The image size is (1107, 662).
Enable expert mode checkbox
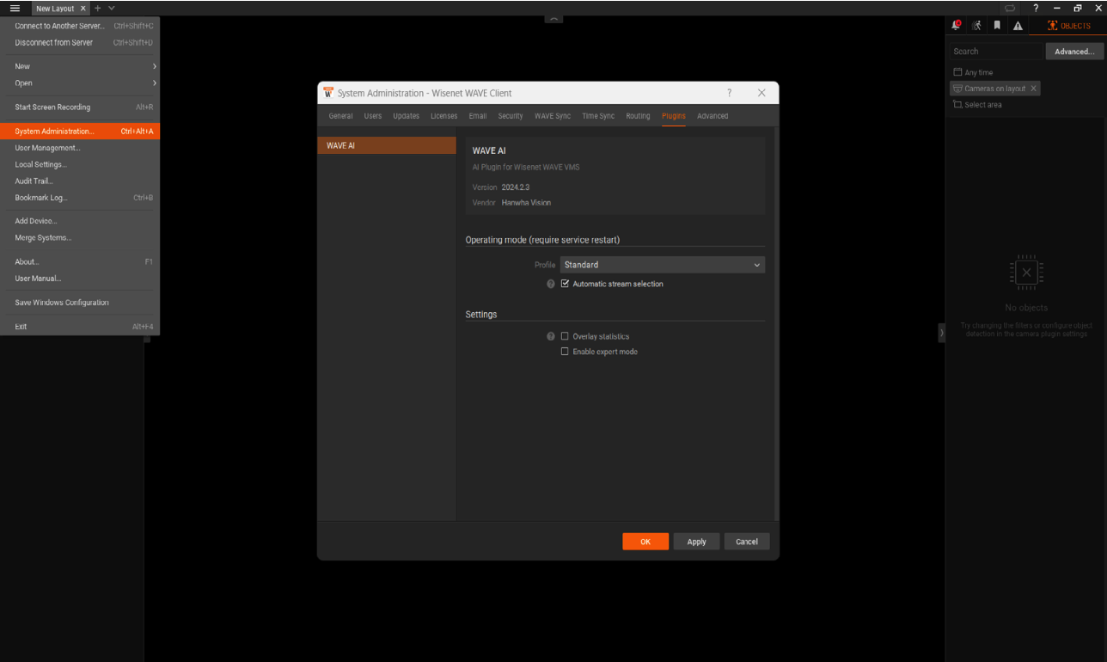pos(565,352)
